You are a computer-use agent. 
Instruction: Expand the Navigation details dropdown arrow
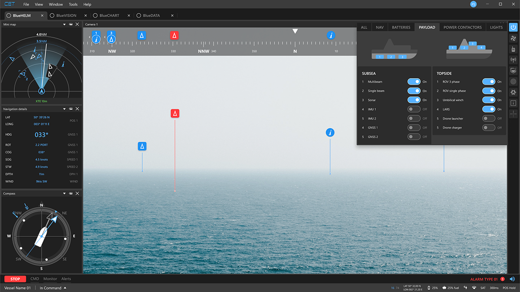pyautogui.click(x=65, y=109)
